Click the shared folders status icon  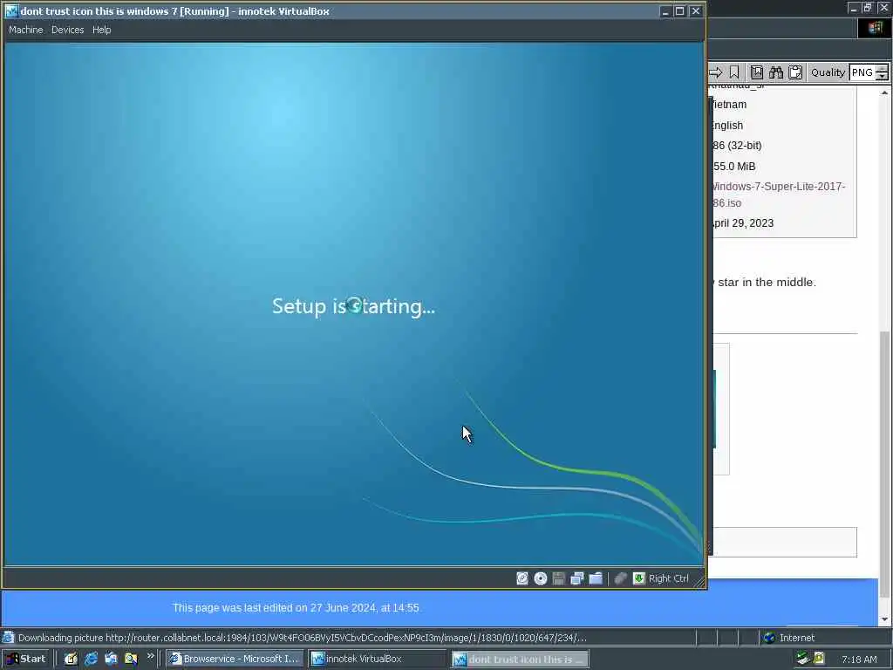596,578
